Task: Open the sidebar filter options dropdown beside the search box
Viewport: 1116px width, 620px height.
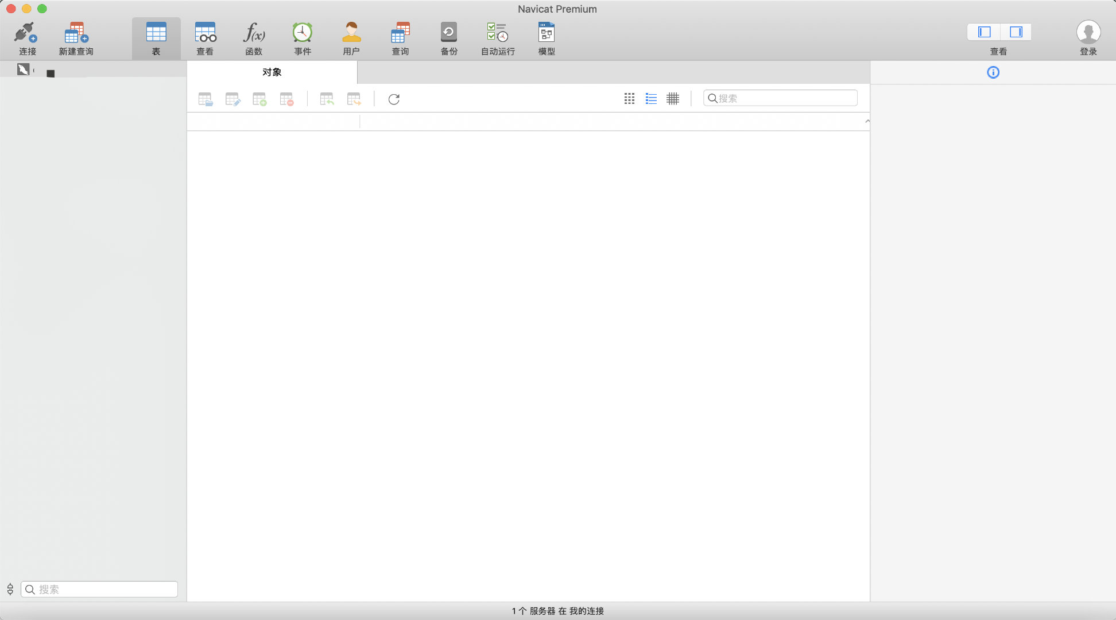Action: 10,589
